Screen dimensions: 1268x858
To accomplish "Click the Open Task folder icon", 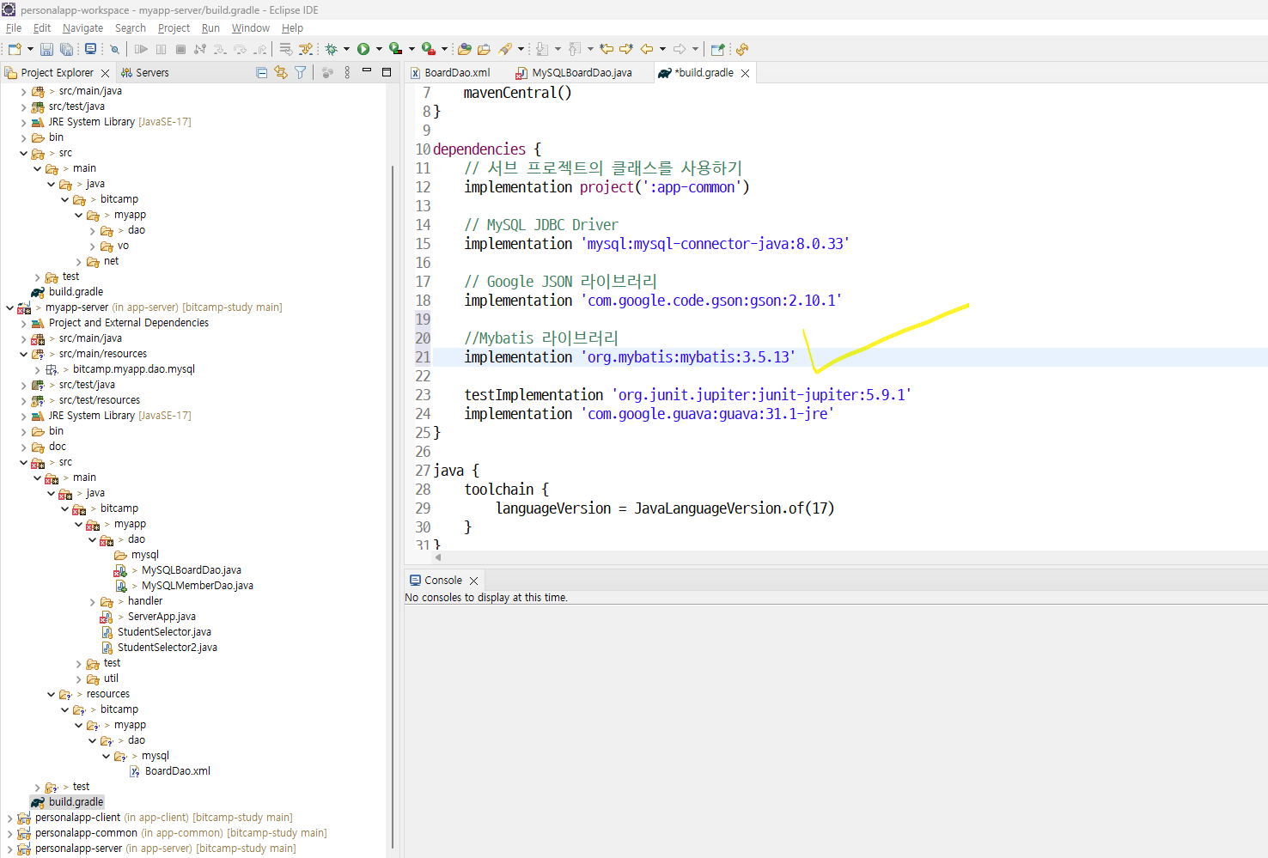I will (484, 49).
